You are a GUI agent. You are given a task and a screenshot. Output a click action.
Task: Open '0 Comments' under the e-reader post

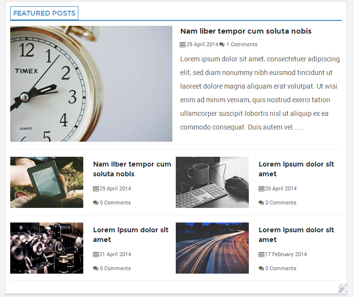115,203
